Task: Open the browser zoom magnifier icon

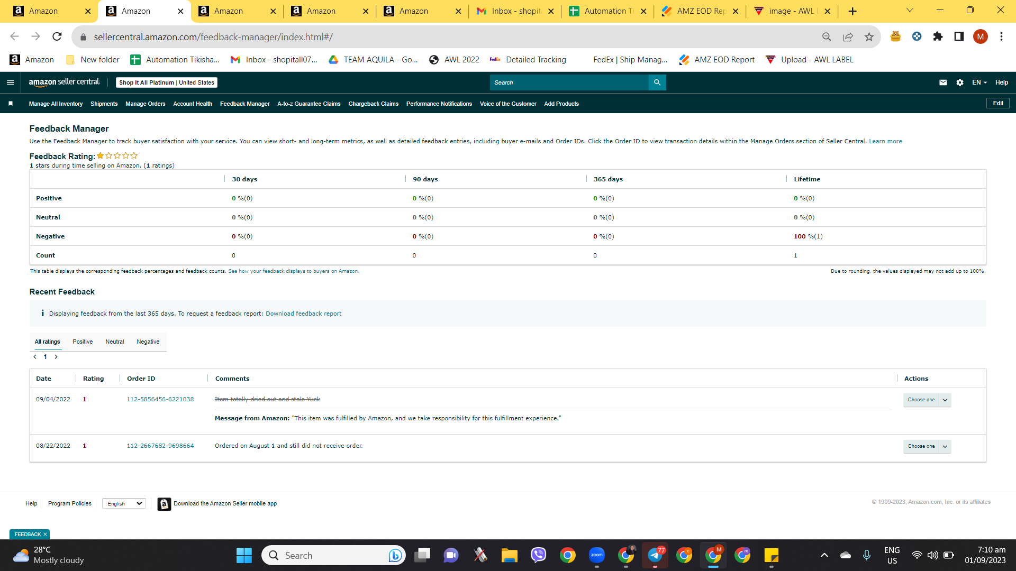Action: 827,36
